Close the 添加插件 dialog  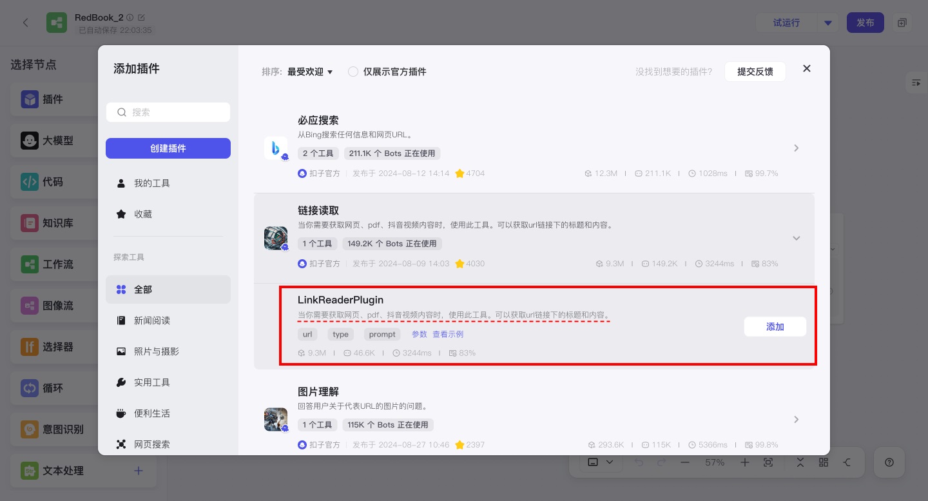[x=807, y=68]
